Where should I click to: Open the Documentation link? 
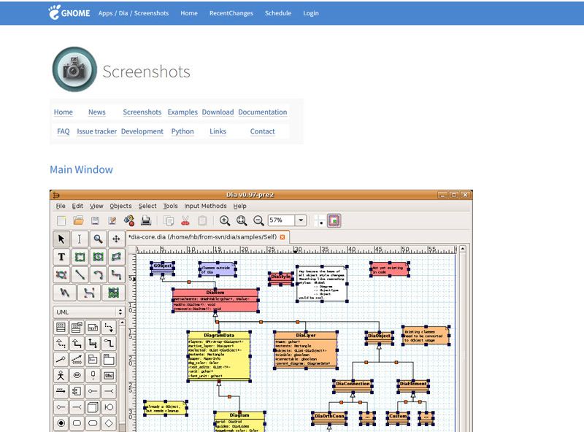click(263, 112)
